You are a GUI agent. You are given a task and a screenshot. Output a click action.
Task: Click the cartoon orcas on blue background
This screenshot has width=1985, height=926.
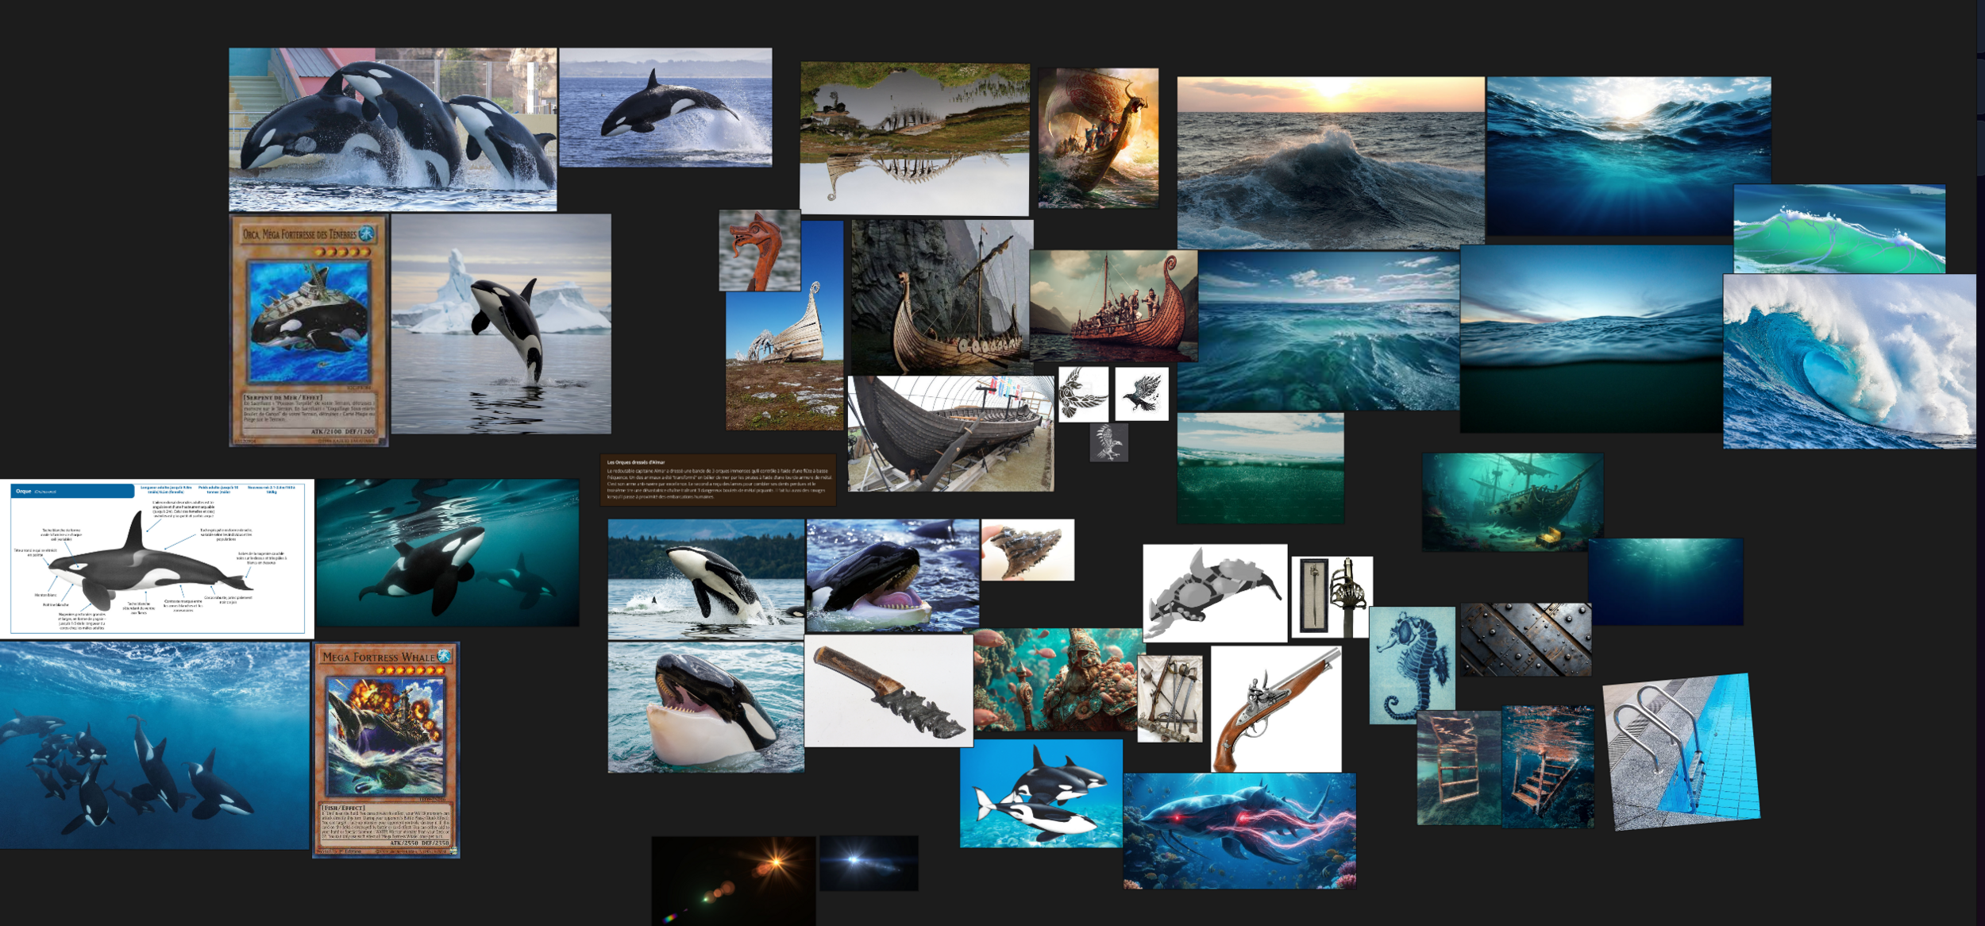(x=1040, y=793)
